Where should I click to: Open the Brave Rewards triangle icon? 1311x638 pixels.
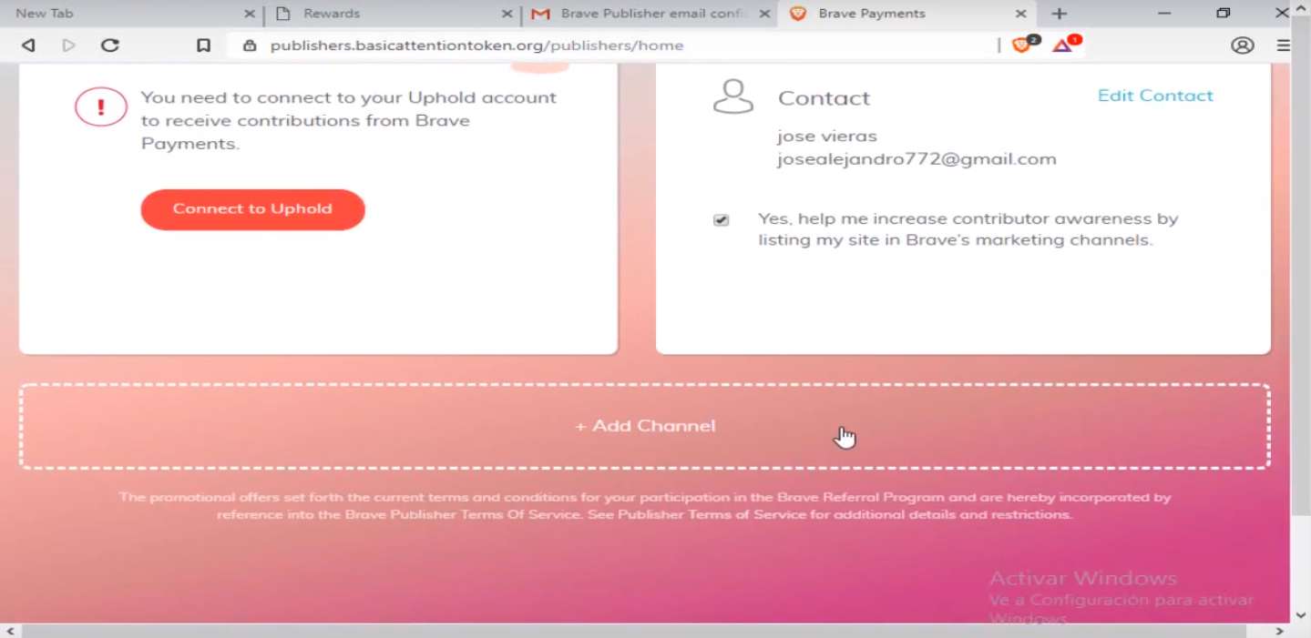(1064, 45)
